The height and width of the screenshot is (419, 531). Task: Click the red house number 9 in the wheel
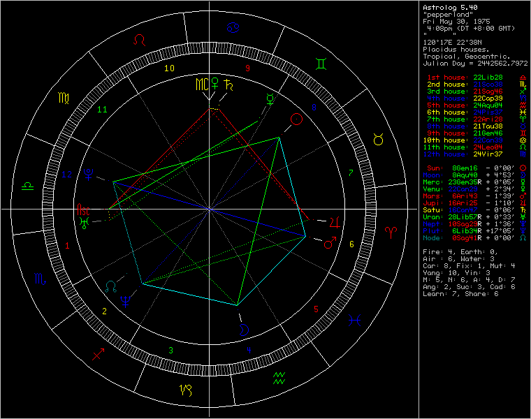click(x=247, y=68)
